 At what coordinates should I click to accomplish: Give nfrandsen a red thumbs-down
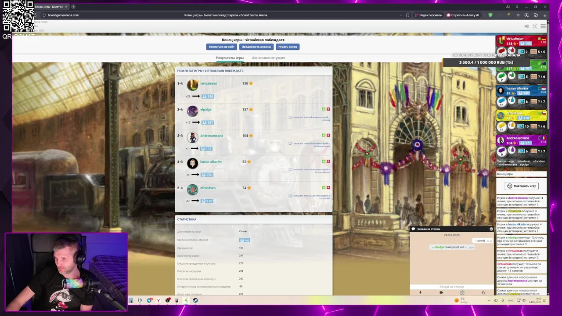[328, 187]
